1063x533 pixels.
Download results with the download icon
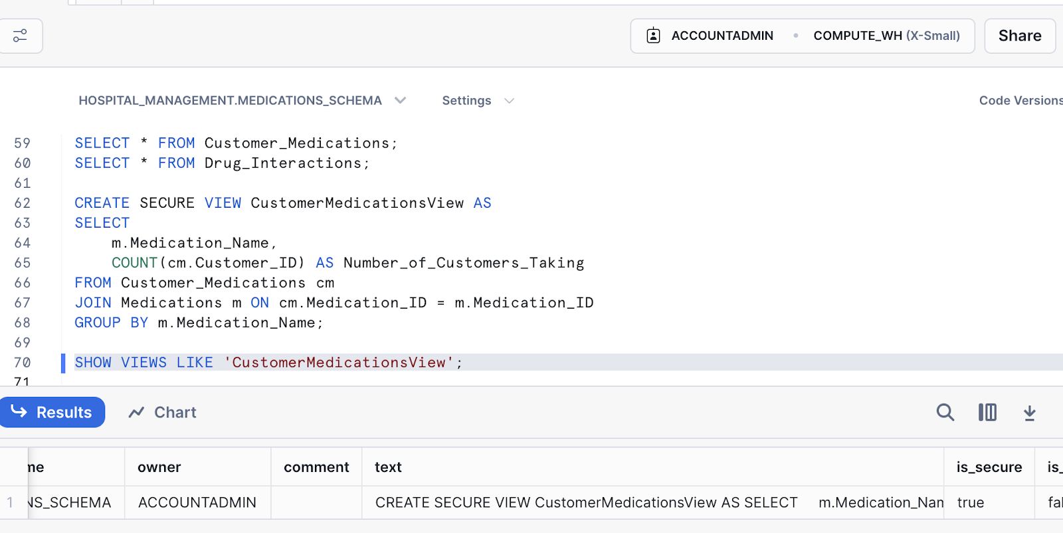pyautogui.click(x=1029, y=413)
